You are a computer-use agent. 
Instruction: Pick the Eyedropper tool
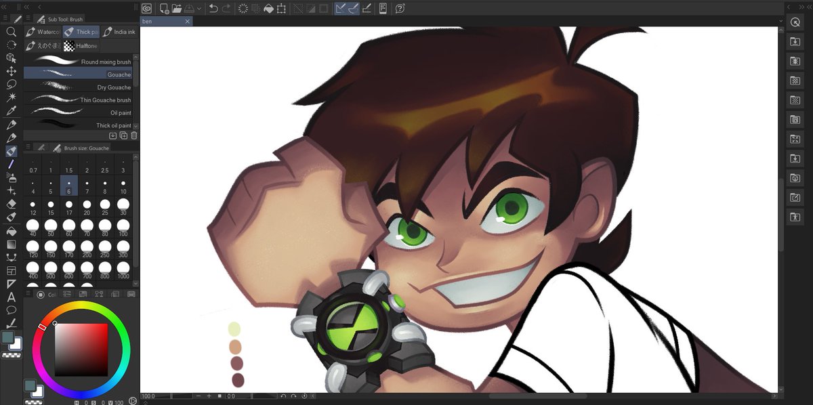pos(12,110)
